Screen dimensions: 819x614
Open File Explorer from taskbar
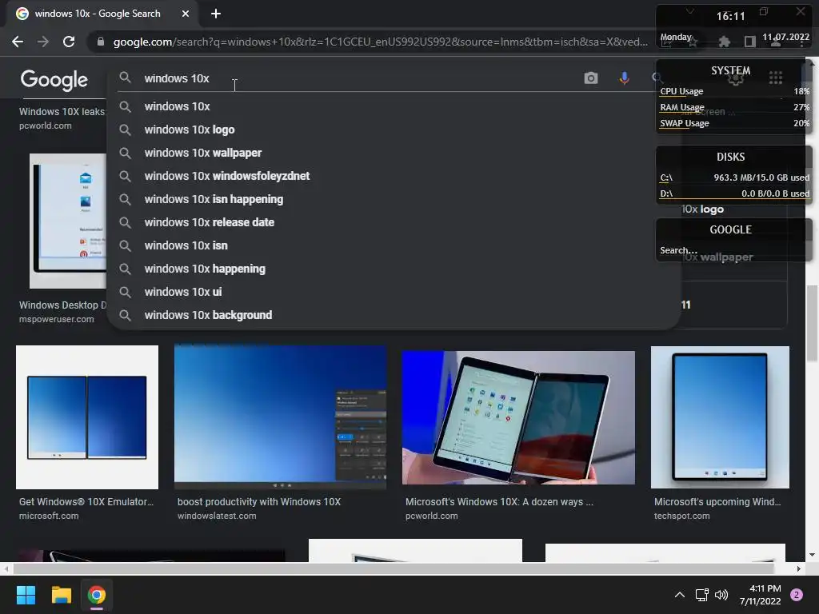point(61,595)
